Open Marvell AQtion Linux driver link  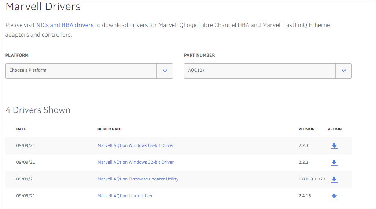coord(125,196)
